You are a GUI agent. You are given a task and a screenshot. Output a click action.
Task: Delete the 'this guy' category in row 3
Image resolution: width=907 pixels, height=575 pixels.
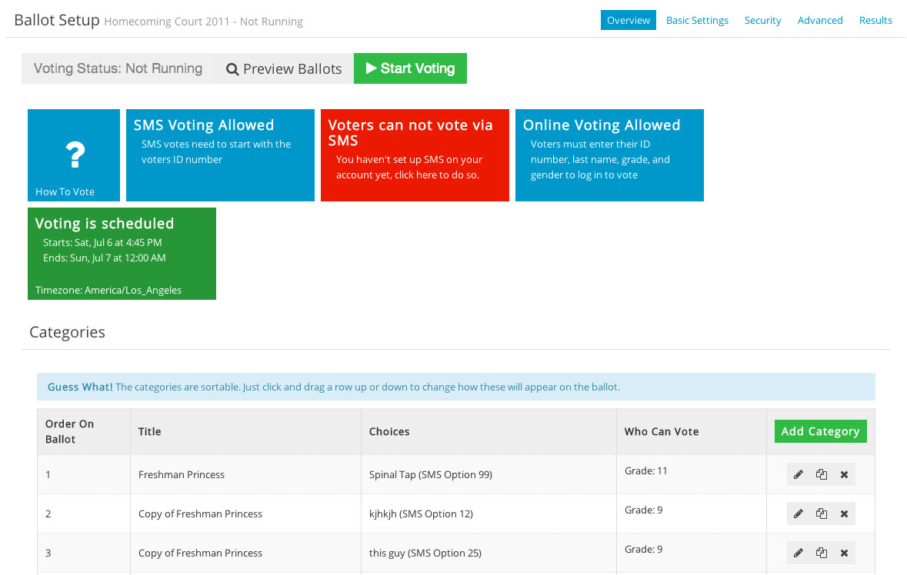[844, 553]
